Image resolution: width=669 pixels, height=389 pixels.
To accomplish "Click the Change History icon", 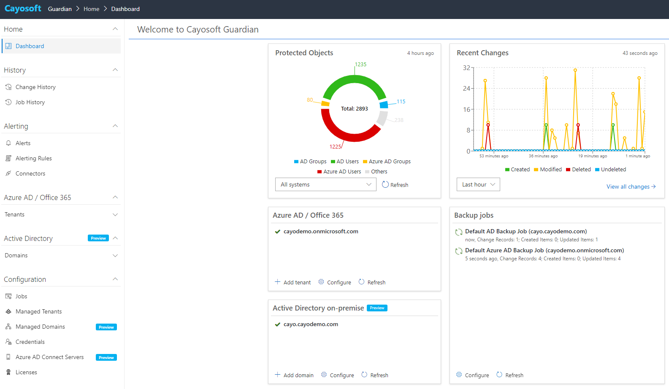I will click(8, 87).
